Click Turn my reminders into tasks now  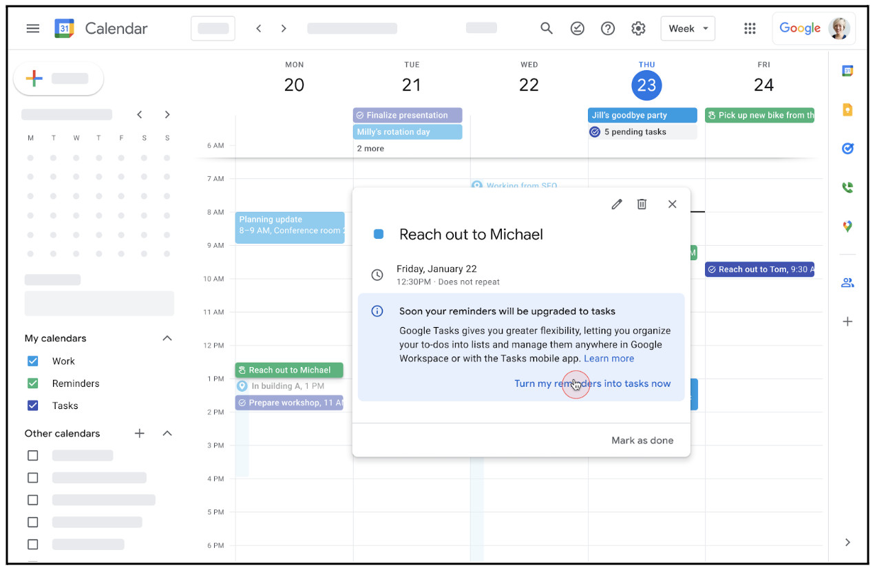592,383
